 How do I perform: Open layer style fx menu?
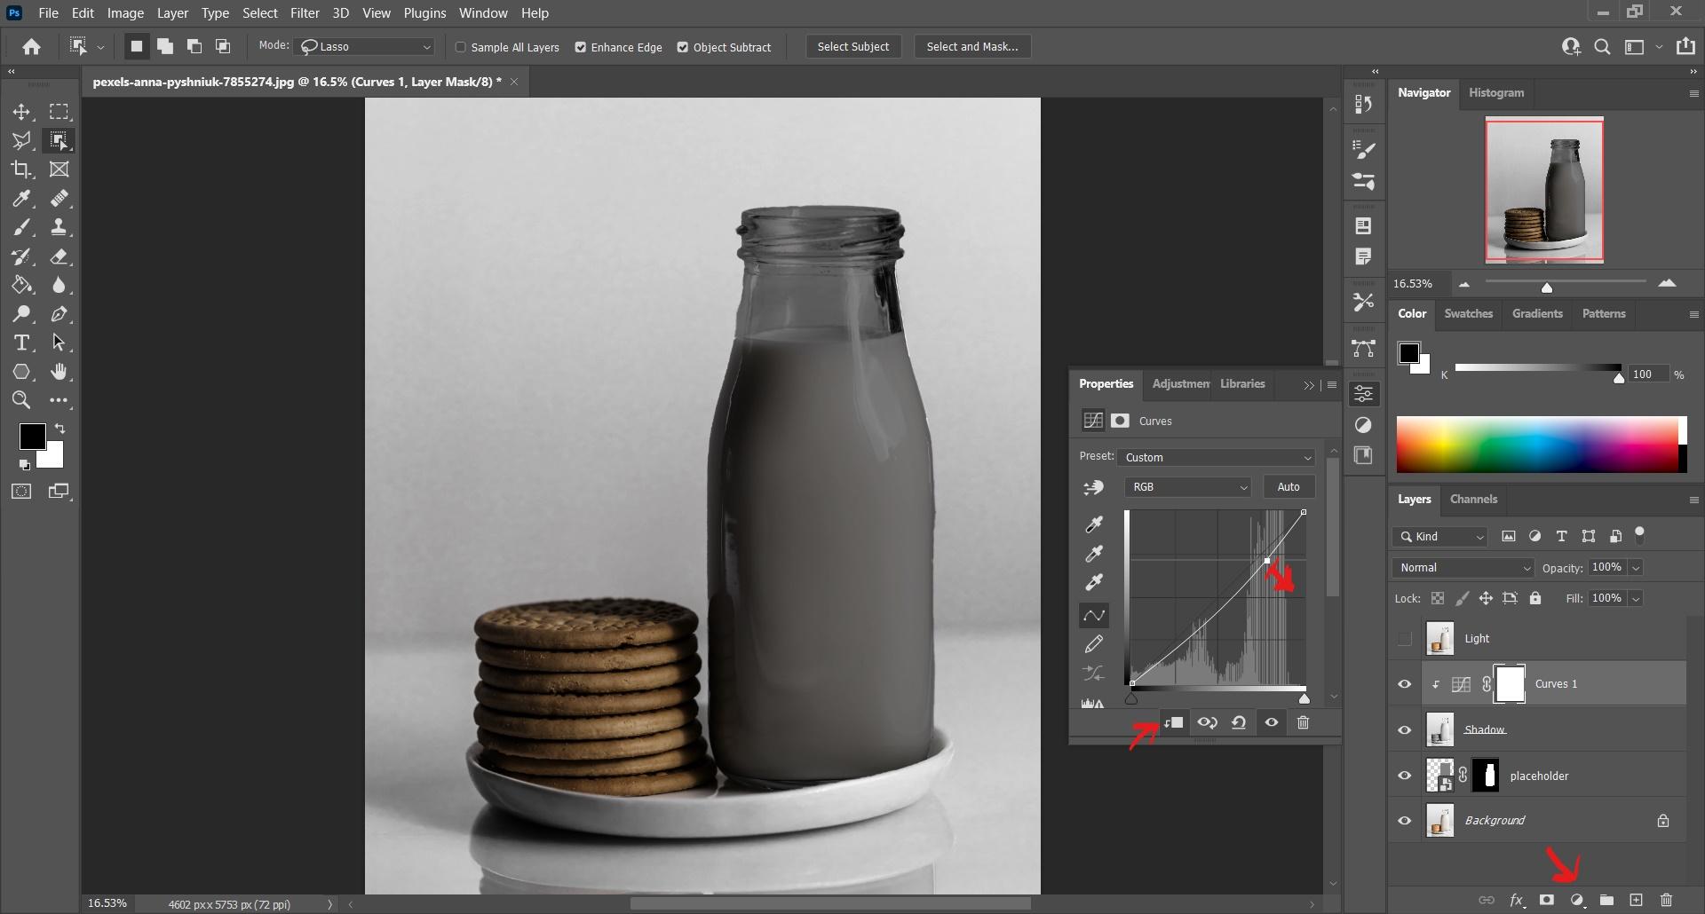(1517, 900)
